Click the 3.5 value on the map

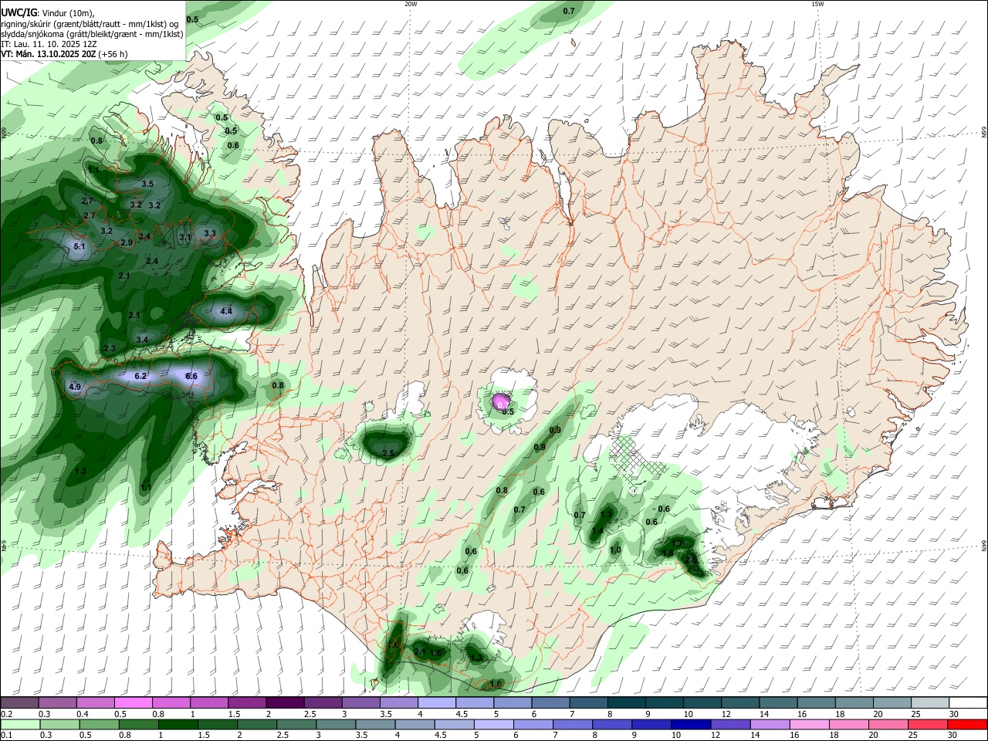[x=147, y=184]
